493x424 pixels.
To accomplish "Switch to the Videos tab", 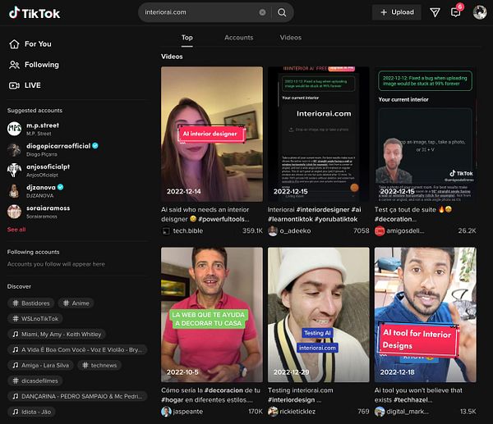I will pyautogui.click(x=291, y=38).
